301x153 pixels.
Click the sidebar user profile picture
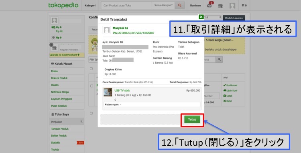click(x=54, y=20)
